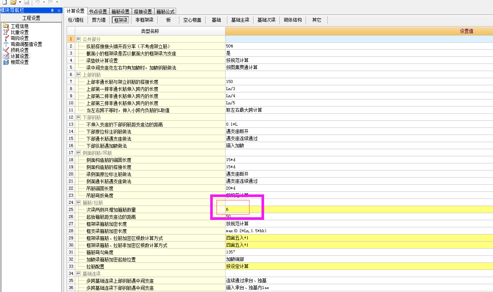The height and width of the screenshot is (292, 493).
Task: Click the open folder toolbar icon
Action: pyautogui.click(x=13, y=2)
